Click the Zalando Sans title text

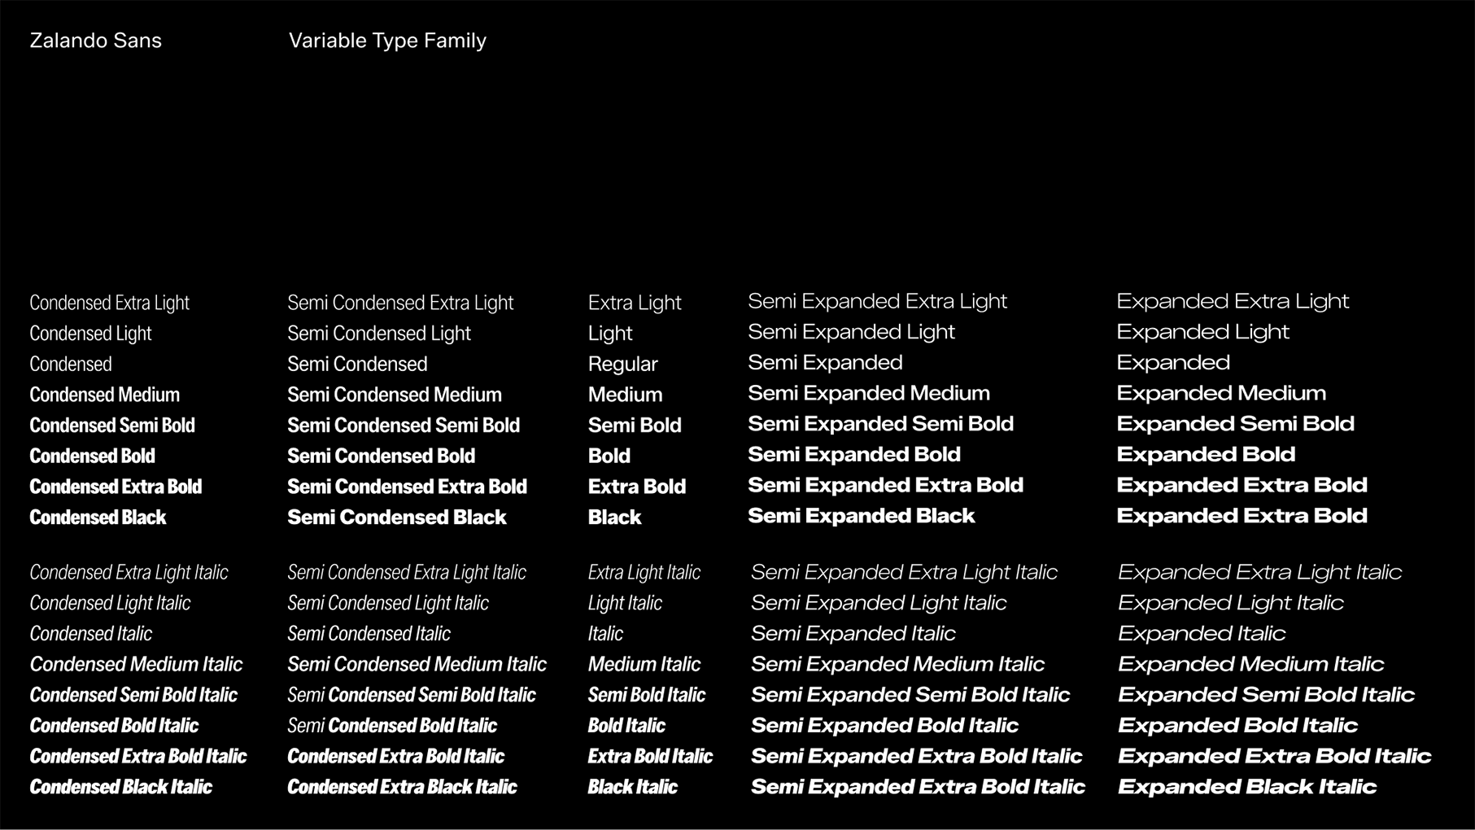coord(95,41)
